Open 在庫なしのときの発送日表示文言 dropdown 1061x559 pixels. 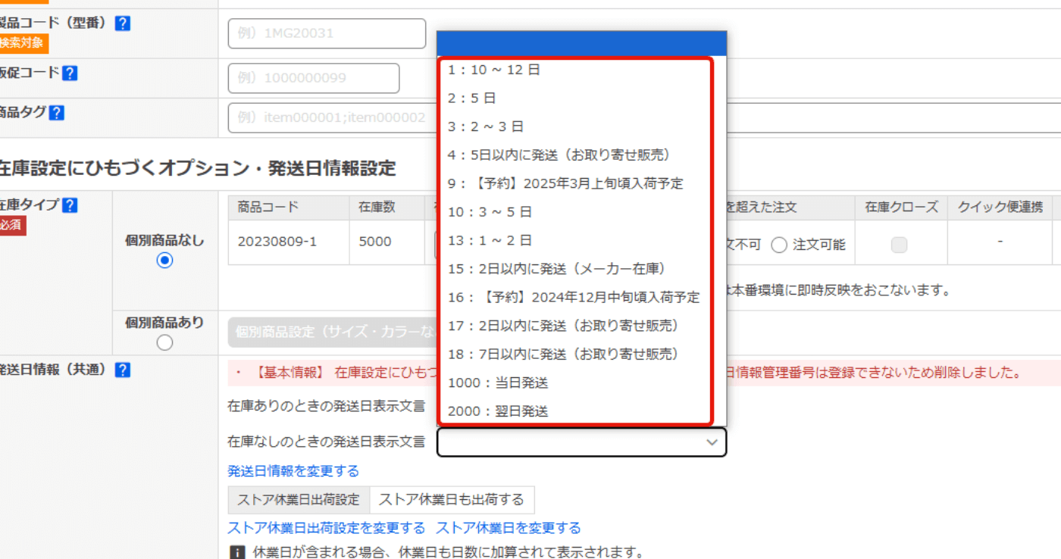[x=581, y=442]
